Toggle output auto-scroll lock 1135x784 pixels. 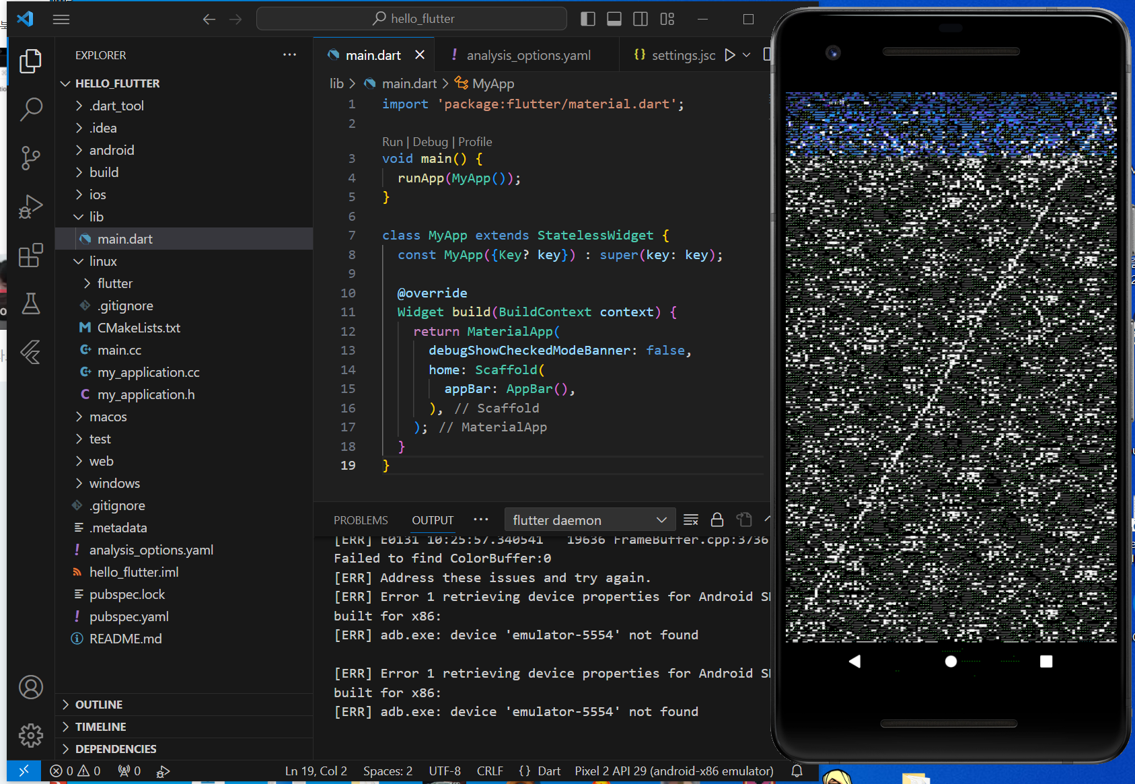coord(717,520)
